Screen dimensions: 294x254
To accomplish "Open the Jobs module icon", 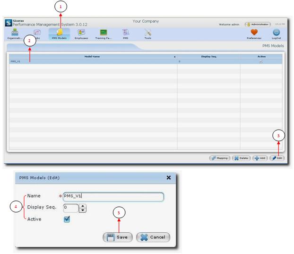I will coord(36,33).
